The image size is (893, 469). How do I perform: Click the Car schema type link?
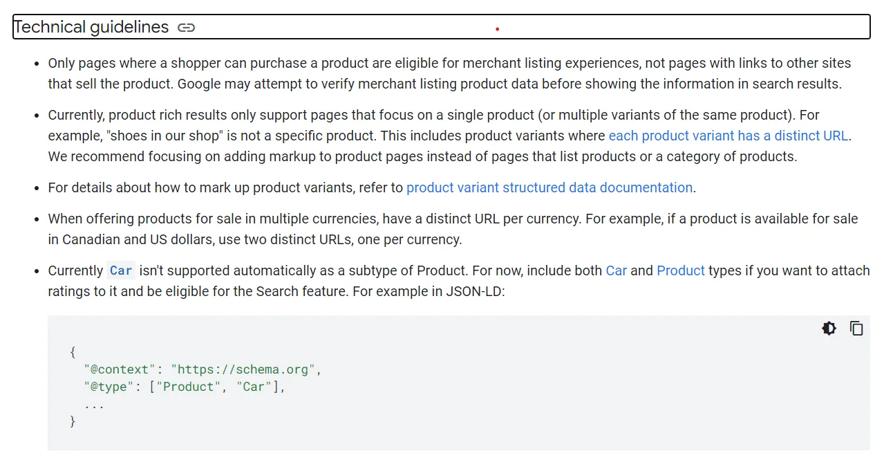617,270
